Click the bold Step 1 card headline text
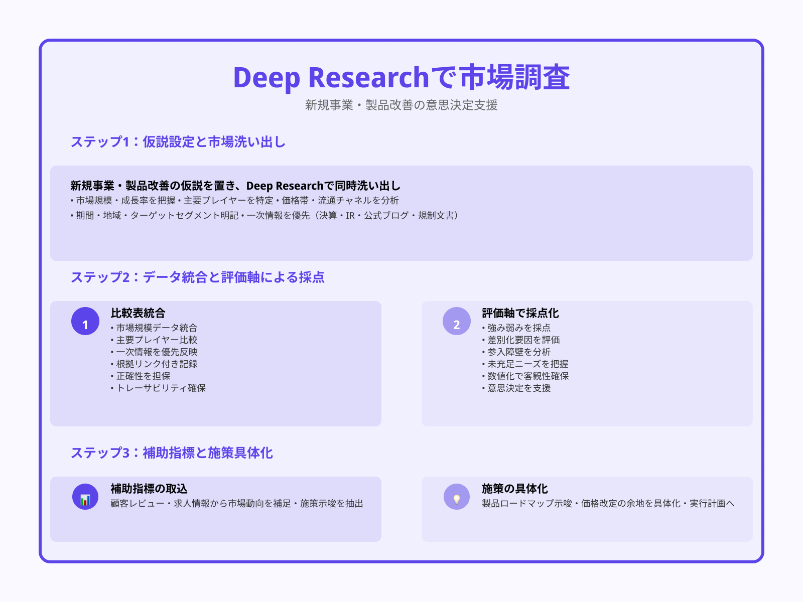Viewport: 803px width, 602px height. point(235,186)
